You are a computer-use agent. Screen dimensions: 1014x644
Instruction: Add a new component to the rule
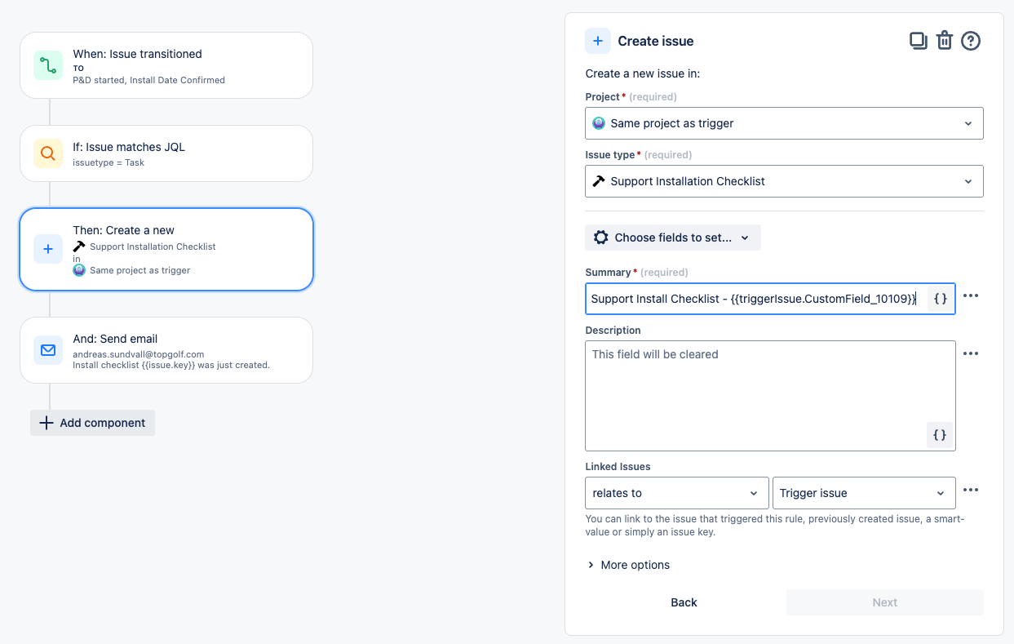(x=93, y=423)
